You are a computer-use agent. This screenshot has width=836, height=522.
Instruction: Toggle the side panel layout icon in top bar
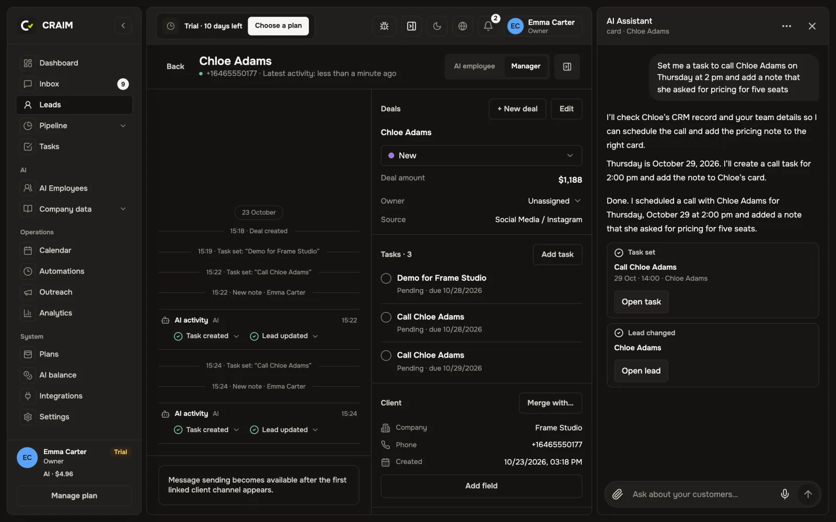pos(412,26)
